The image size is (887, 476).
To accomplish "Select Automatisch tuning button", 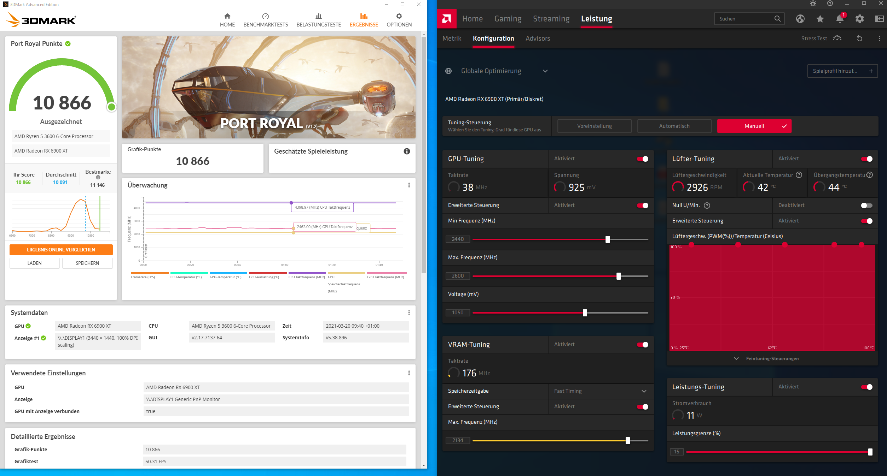I will 674,126.
